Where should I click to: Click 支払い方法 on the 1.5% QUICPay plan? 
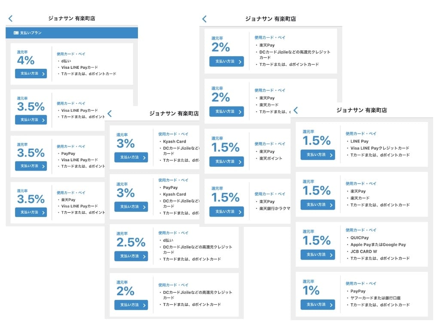(x=318, y=255)
